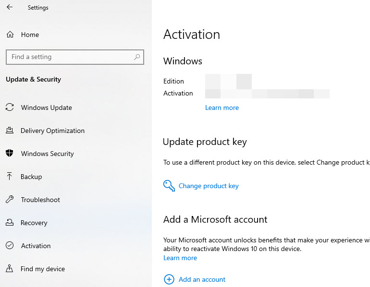Screen dimensions: 370x287
Task: Click the Home house icon
Action: click(10, 35)
